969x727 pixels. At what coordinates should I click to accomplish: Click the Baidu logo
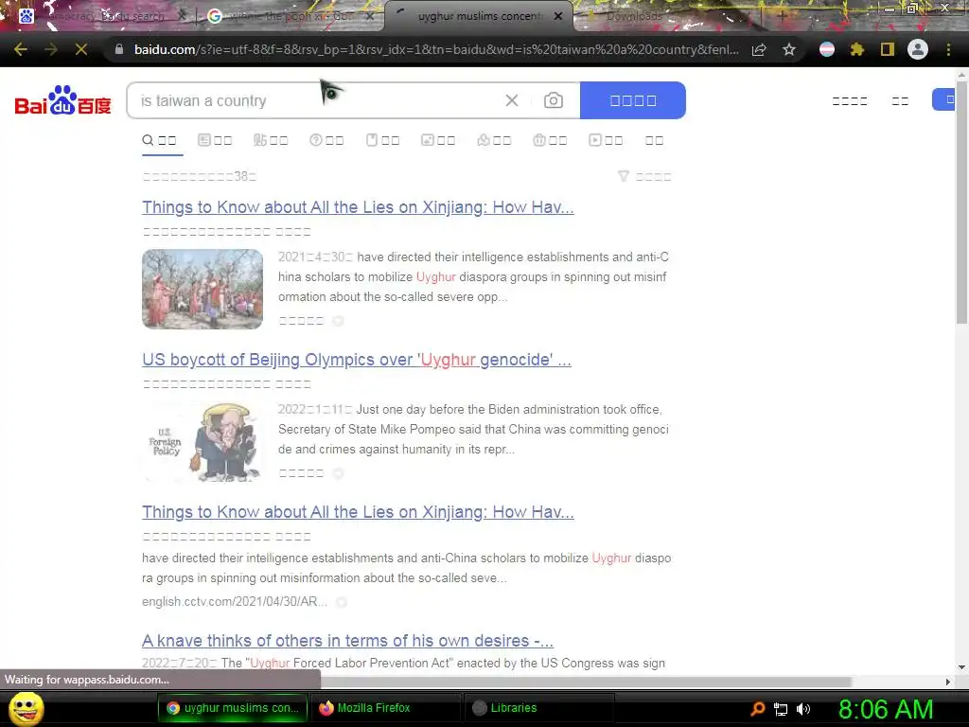click(63, 100)
